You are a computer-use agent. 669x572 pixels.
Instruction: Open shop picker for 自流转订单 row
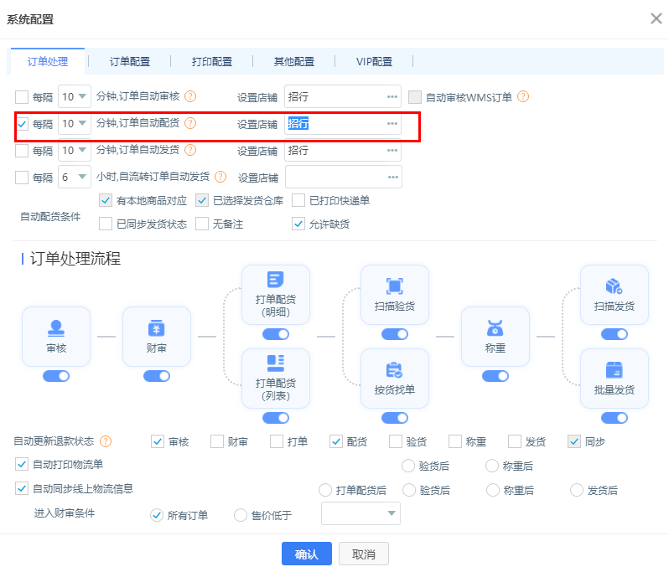click(x=393, y=178)
